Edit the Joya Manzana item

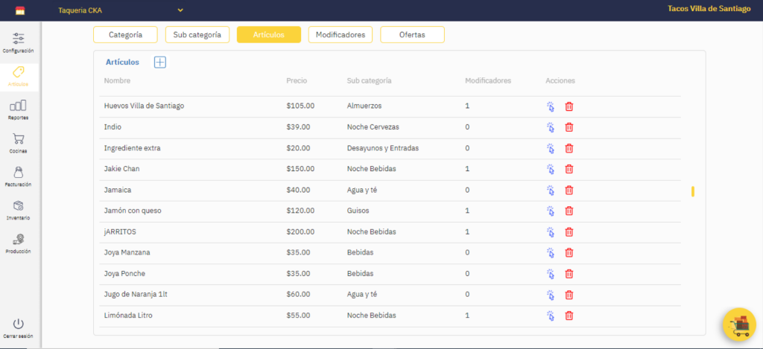point(551,252)
